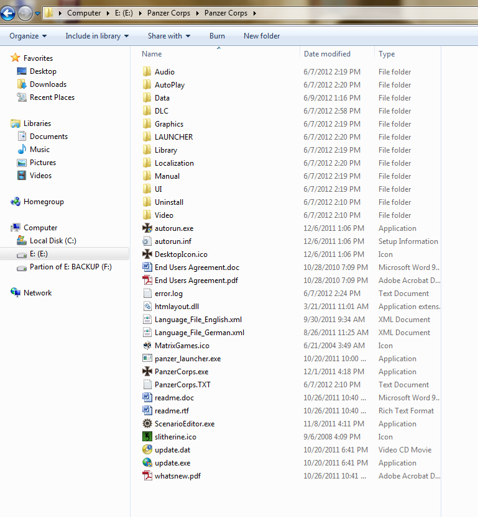Select Partion of E: BACKUP (F:) drive
478x517 pixels.
click(70, 267)
